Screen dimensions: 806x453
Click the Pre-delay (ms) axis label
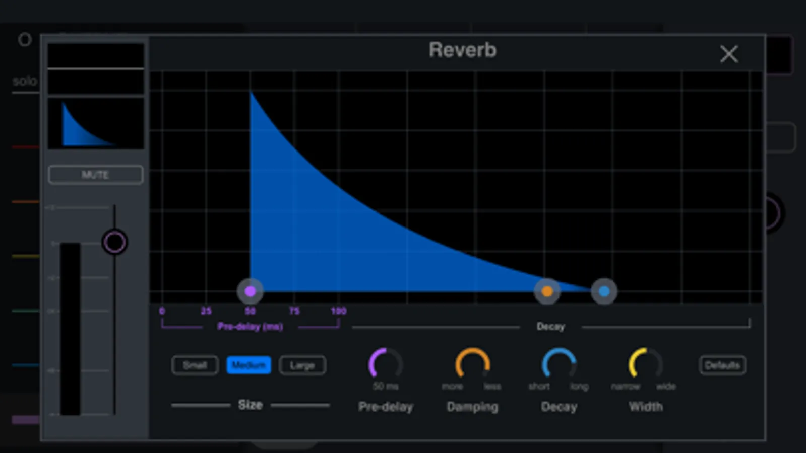click(250, 327)
